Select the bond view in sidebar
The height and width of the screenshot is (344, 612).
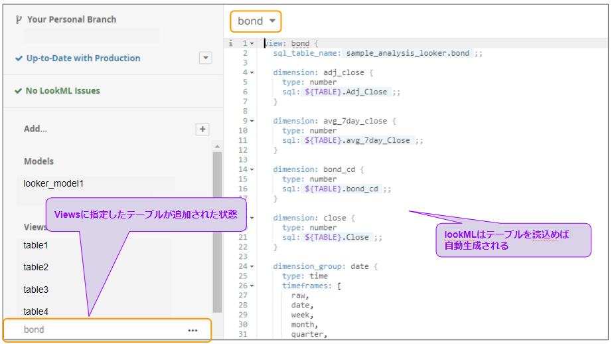(108, 330)
